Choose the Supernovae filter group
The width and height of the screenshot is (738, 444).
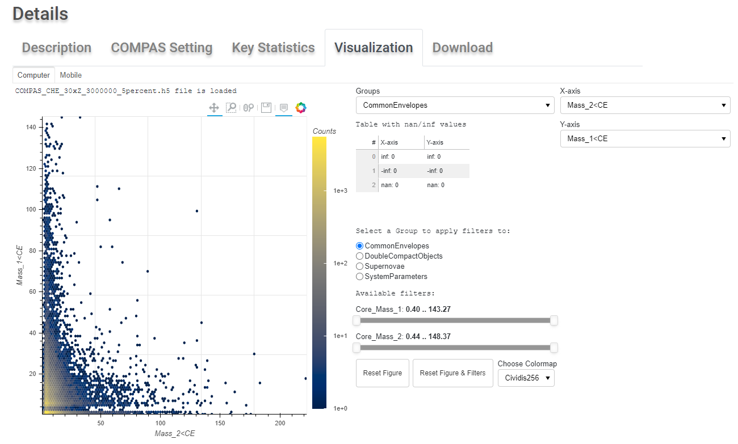[x=359, y=267]
